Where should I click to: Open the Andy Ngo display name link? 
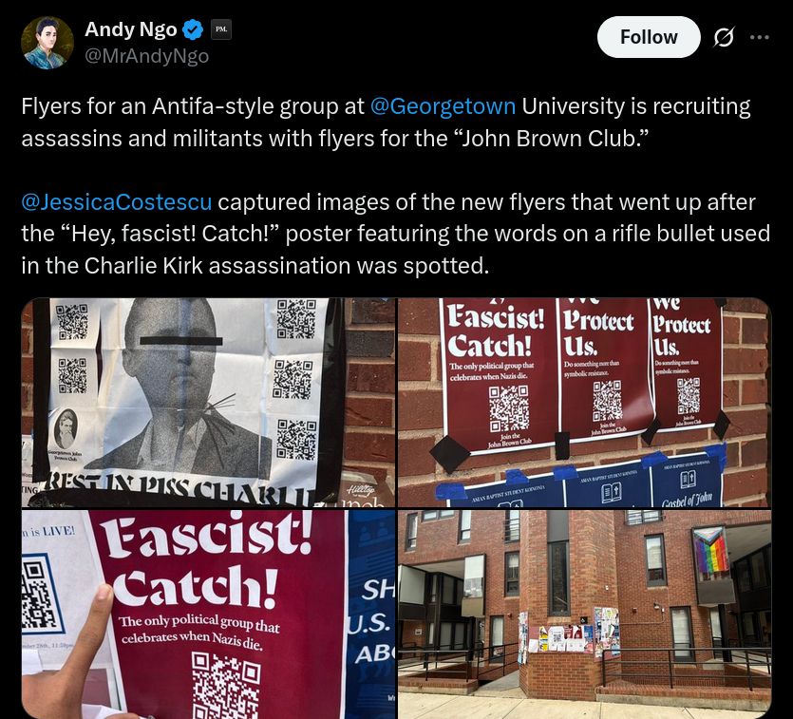pos(130,29)
